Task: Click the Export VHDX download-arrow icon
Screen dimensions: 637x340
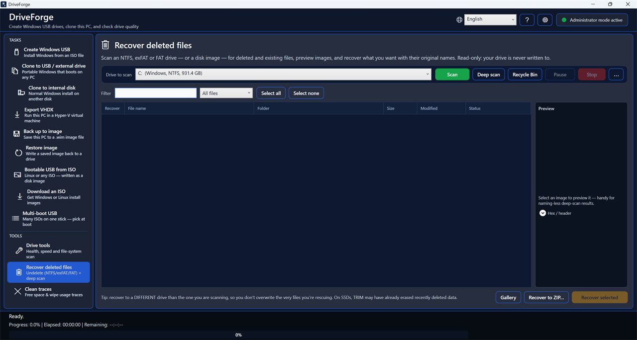Action: [17, 115]
